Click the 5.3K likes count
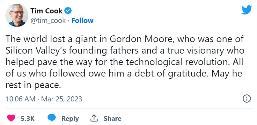The height and width of the screenshot is (125, 257). click(x=28, y=118)
